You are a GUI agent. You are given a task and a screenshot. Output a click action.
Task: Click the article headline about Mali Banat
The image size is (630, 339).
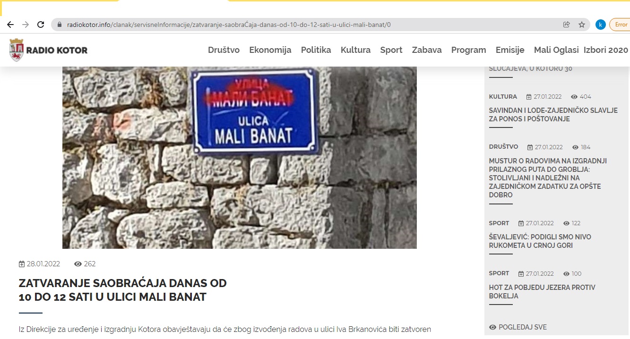122,290
